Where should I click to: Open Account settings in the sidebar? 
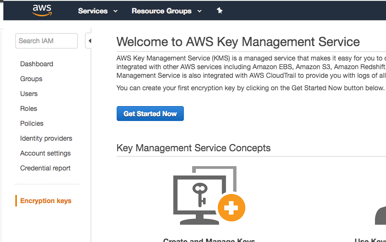pos(46,153)
